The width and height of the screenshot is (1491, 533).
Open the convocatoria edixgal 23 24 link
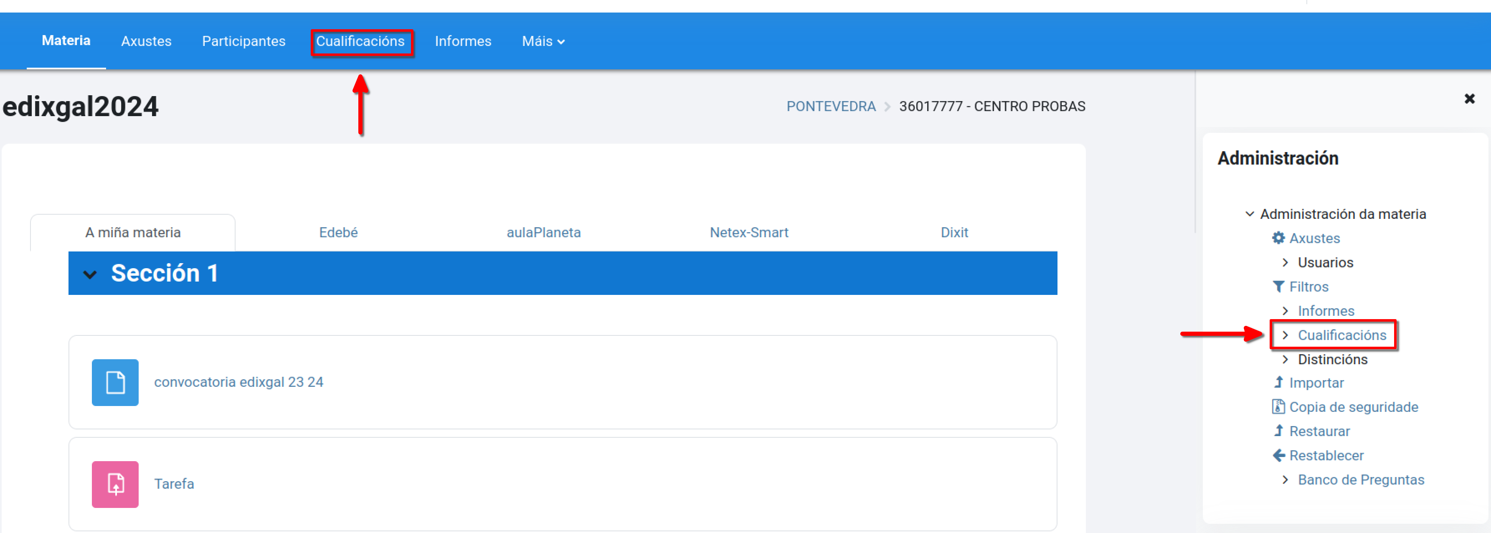point(238,382)
